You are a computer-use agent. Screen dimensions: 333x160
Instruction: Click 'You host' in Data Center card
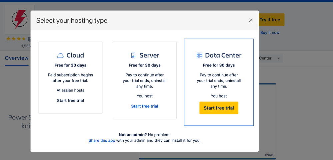(219, 96)
